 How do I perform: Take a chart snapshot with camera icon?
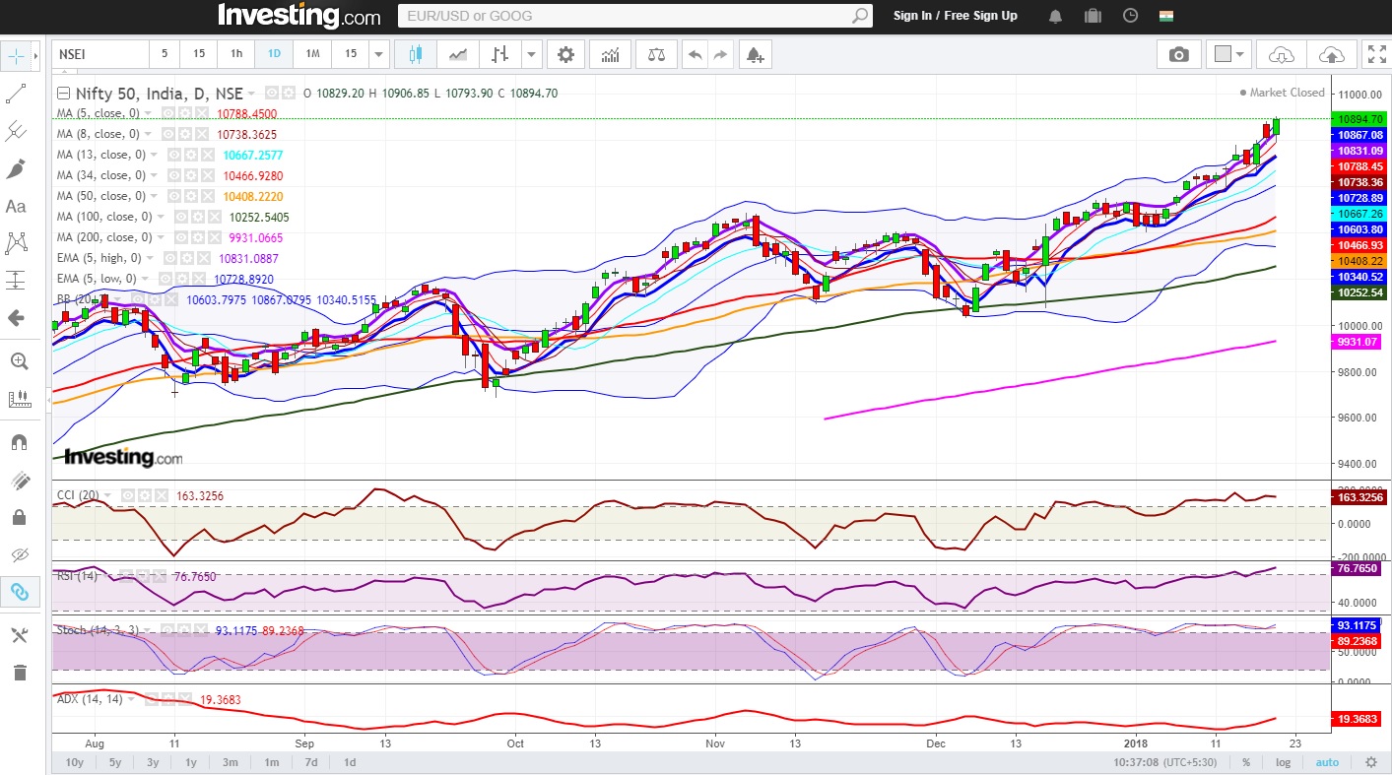point(1178,54)
